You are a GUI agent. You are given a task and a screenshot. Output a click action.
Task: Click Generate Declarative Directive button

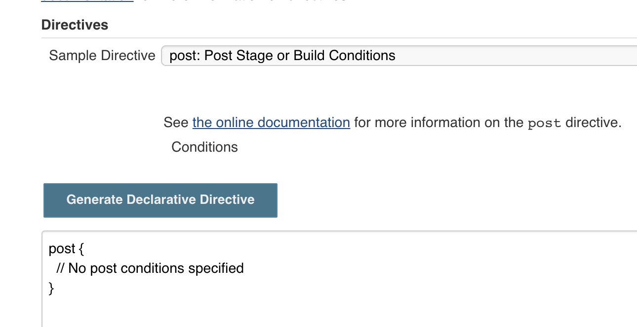click(x=160, y=200)
